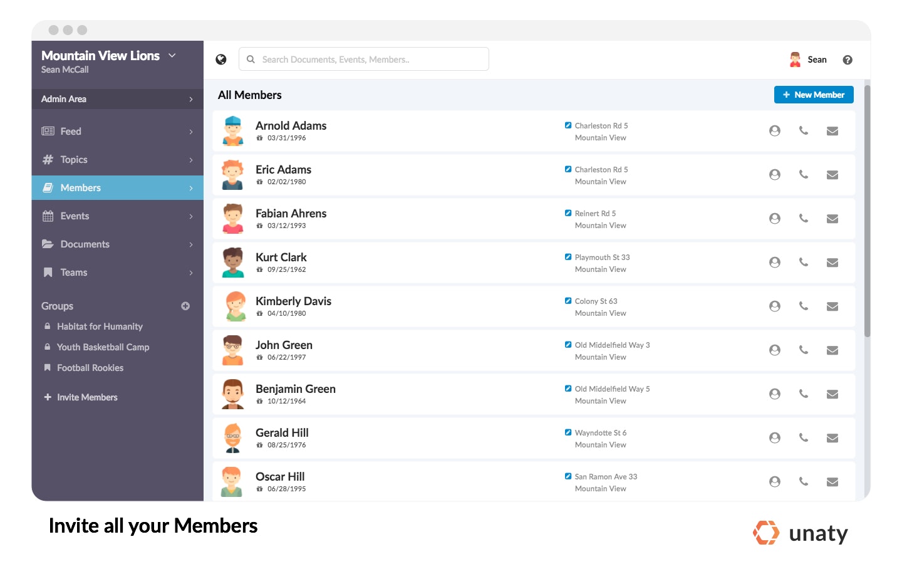Open Youth Basketball Camp group

tap(103, 347)
